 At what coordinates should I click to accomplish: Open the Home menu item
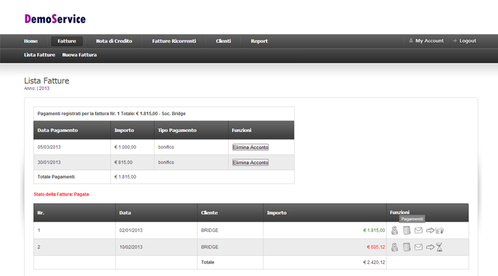pyautogui.click(x=30, y=41)
